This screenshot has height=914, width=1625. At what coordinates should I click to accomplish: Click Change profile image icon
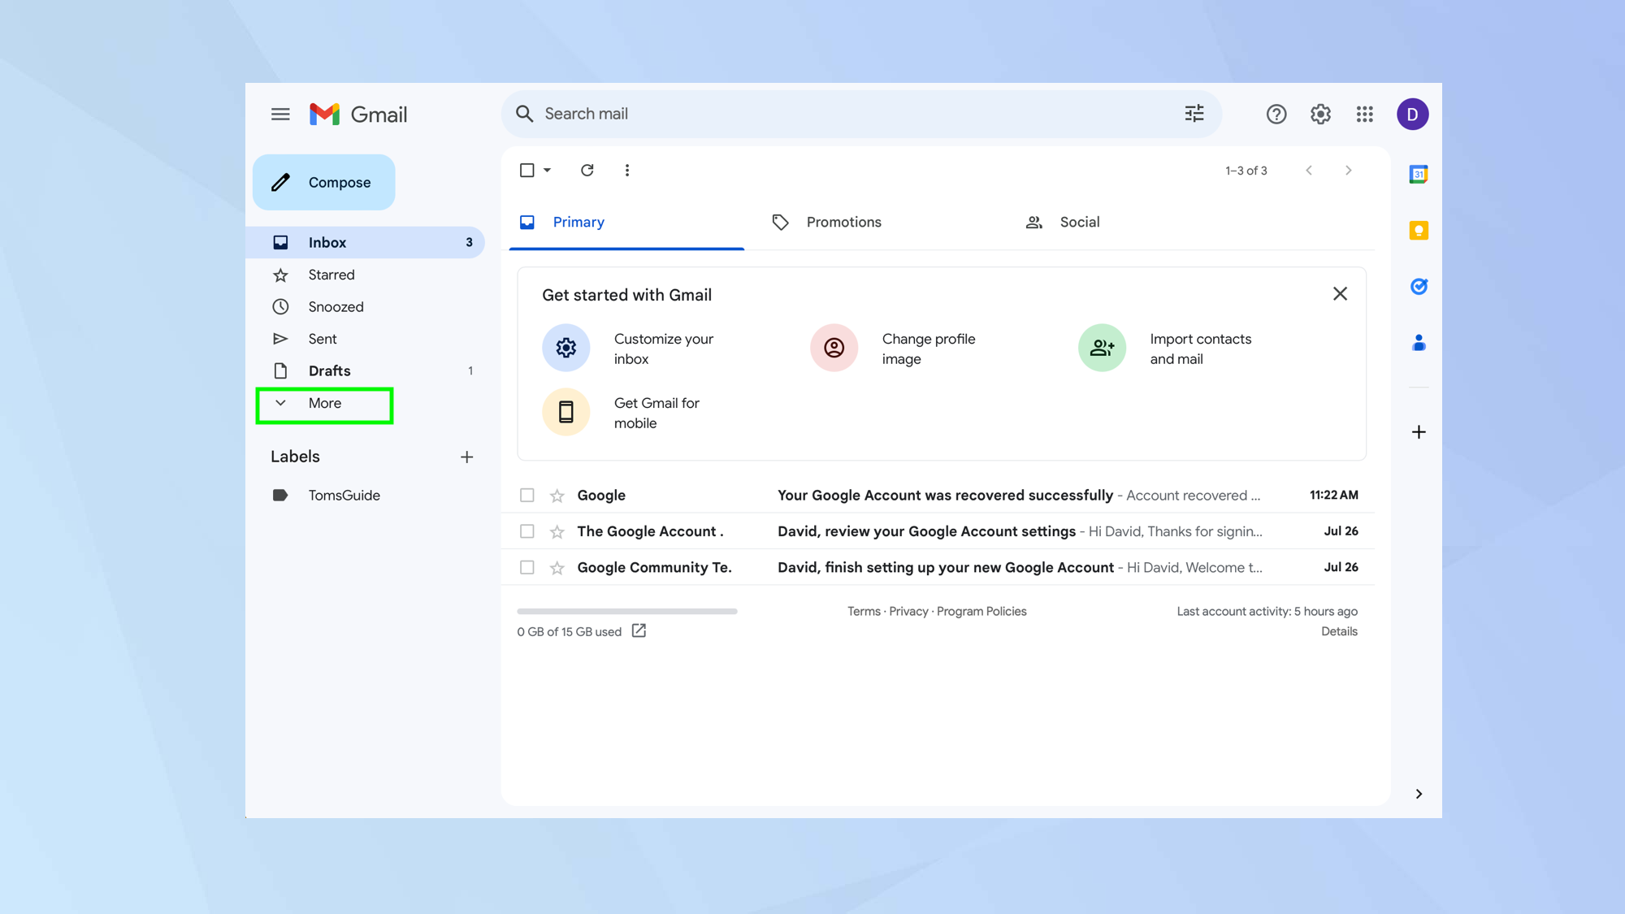pos(834,348)
